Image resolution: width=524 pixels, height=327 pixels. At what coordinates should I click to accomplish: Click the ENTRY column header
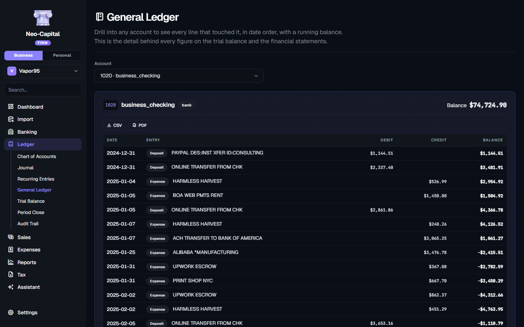pos(153,140)
